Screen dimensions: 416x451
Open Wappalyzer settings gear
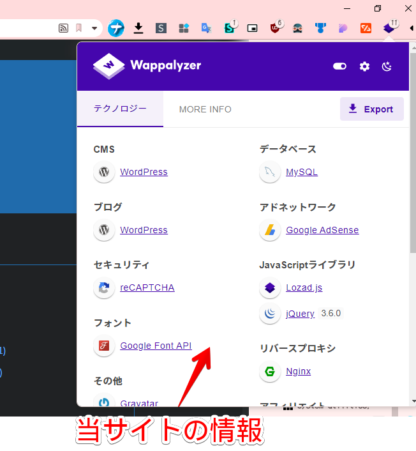click(364, 66)
